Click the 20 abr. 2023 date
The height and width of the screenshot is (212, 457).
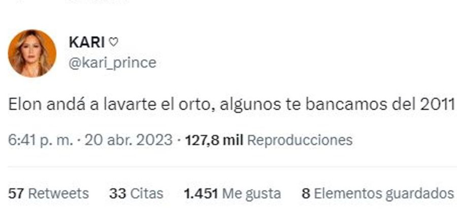pos(128,140)
